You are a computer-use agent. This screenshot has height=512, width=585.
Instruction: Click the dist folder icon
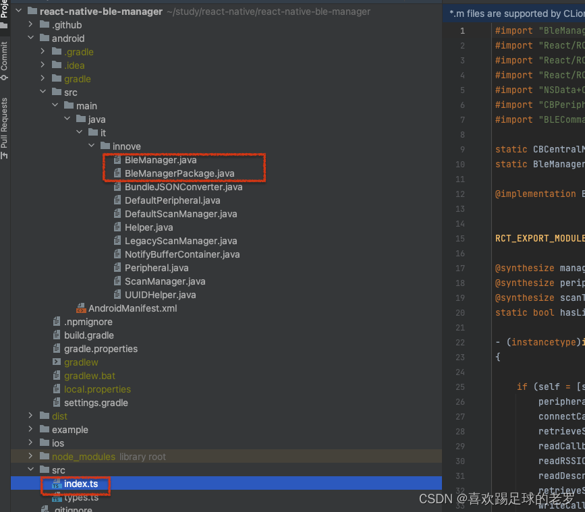(45, 416)
